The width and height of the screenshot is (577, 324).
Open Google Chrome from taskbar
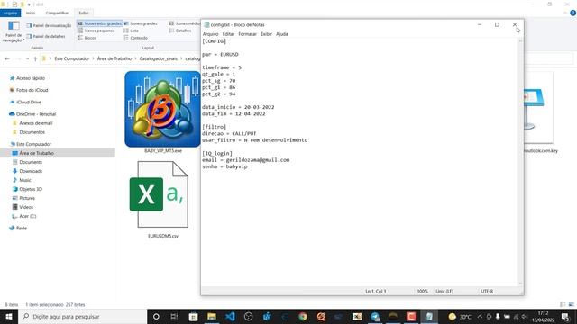point(303,316)
